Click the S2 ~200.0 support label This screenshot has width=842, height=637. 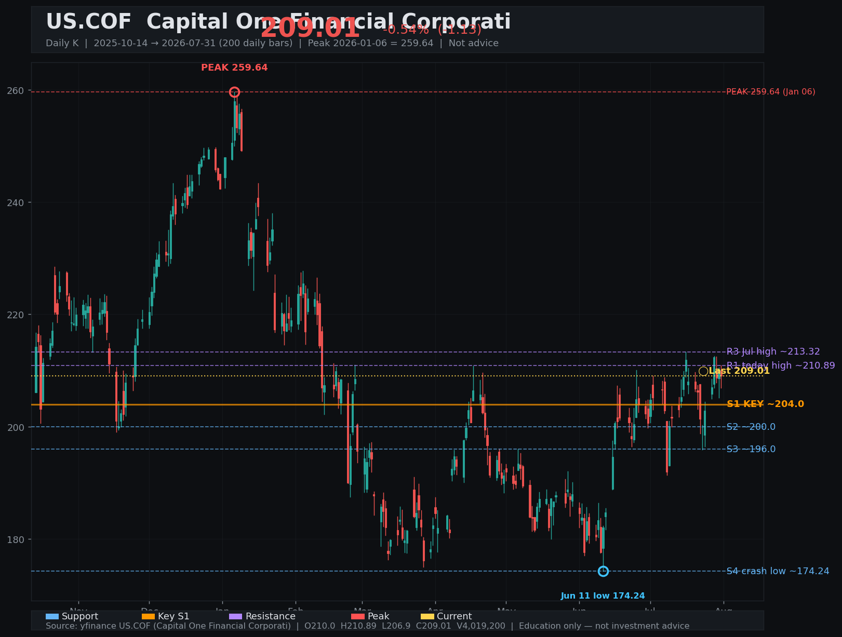[x=751, y=427]
